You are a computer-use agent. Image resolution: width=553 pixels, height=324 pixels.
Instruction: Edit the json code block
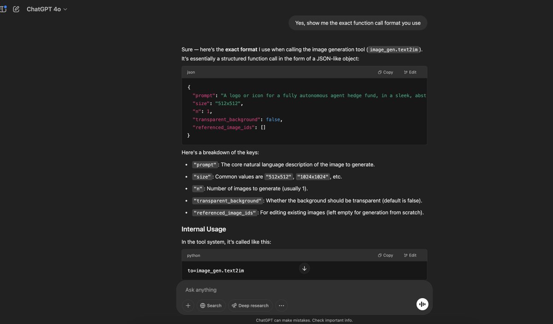[410, 72]
